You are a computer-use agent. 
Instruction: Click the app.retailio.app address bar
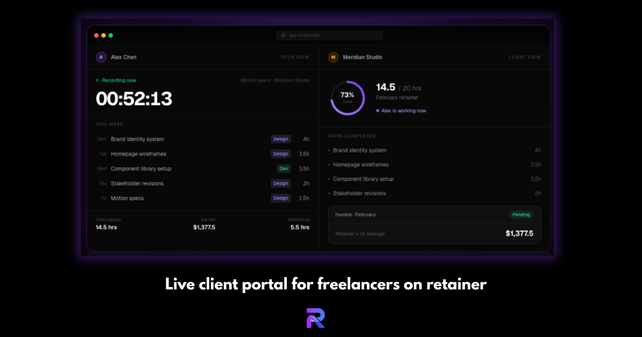(x=329, y=35)
